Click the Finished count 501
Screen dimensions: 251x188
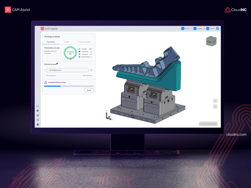[x=91, y=49]
